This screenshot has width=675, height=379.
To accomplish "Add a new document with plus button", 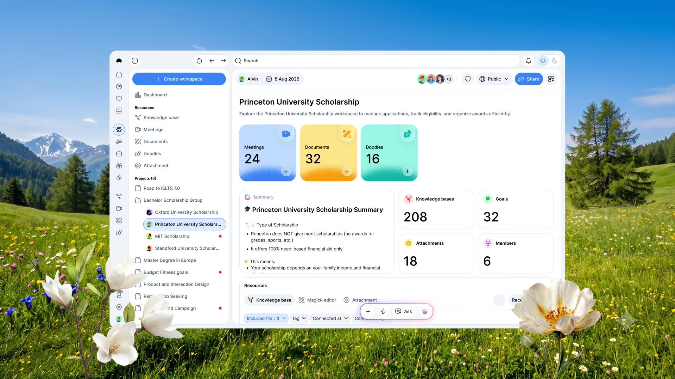I will 347,171.
